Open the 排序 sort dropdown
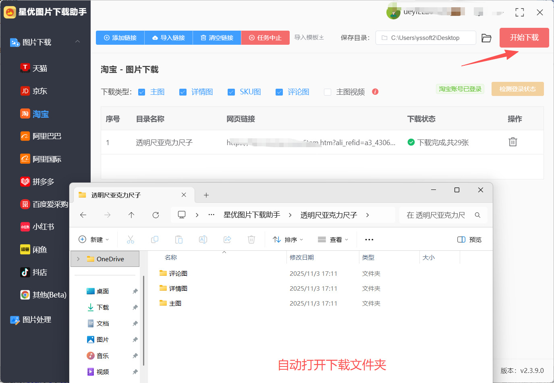 coord(288,239)
